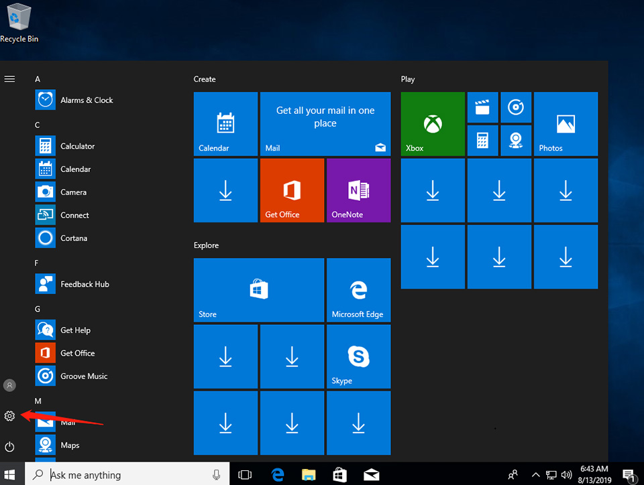Open Maps from the app list
The width and height of the screenshot is (644, 485).
coord(58,445)
